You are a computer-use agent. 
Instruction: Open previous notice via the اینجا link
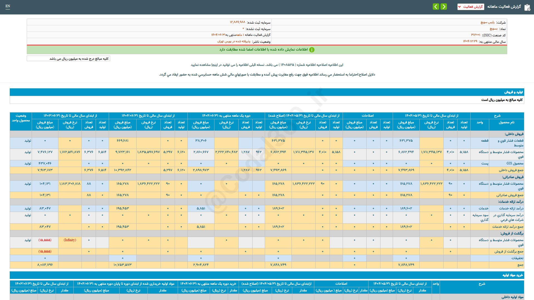pyautogui.click(x=214, y=65)
